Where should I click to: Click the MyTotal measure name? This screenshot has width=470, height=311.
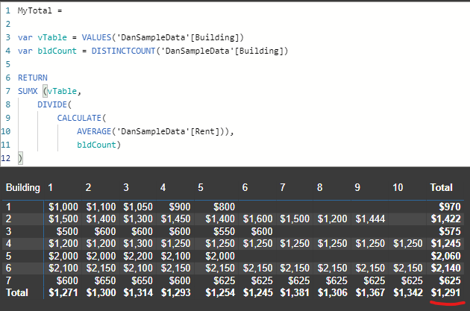click(34, 10)
